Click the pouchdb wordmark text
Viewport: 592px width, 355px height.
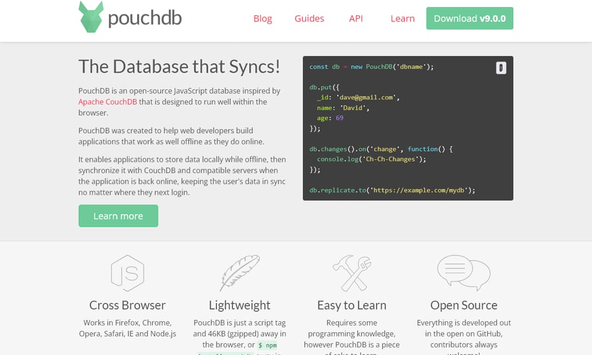coord(145,18)
